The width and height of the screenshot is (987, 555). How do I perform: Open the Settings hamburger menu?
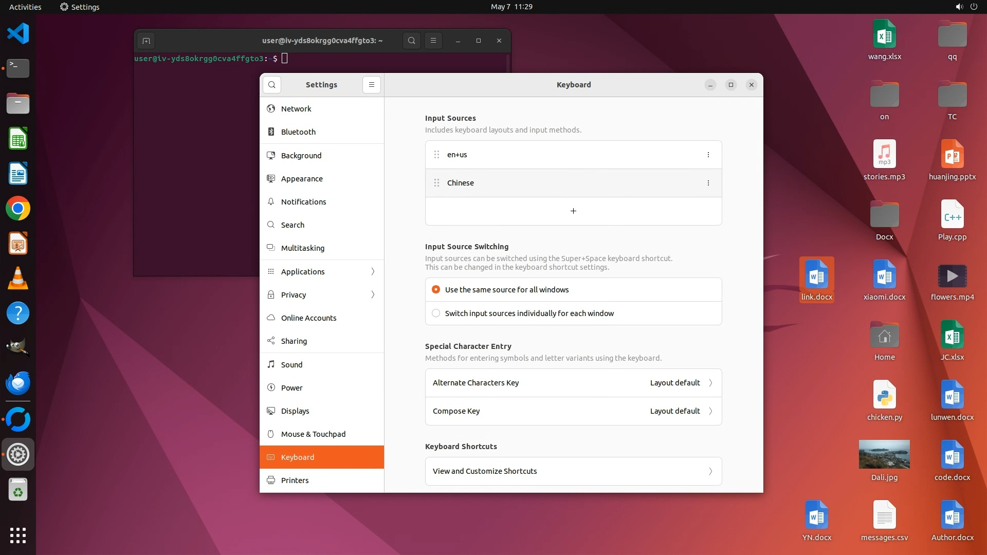(x=372, y=85)
